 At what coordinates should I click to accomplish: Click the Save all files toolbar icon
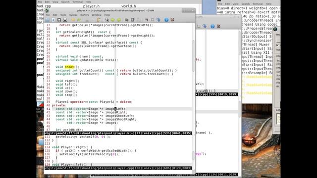59,20
